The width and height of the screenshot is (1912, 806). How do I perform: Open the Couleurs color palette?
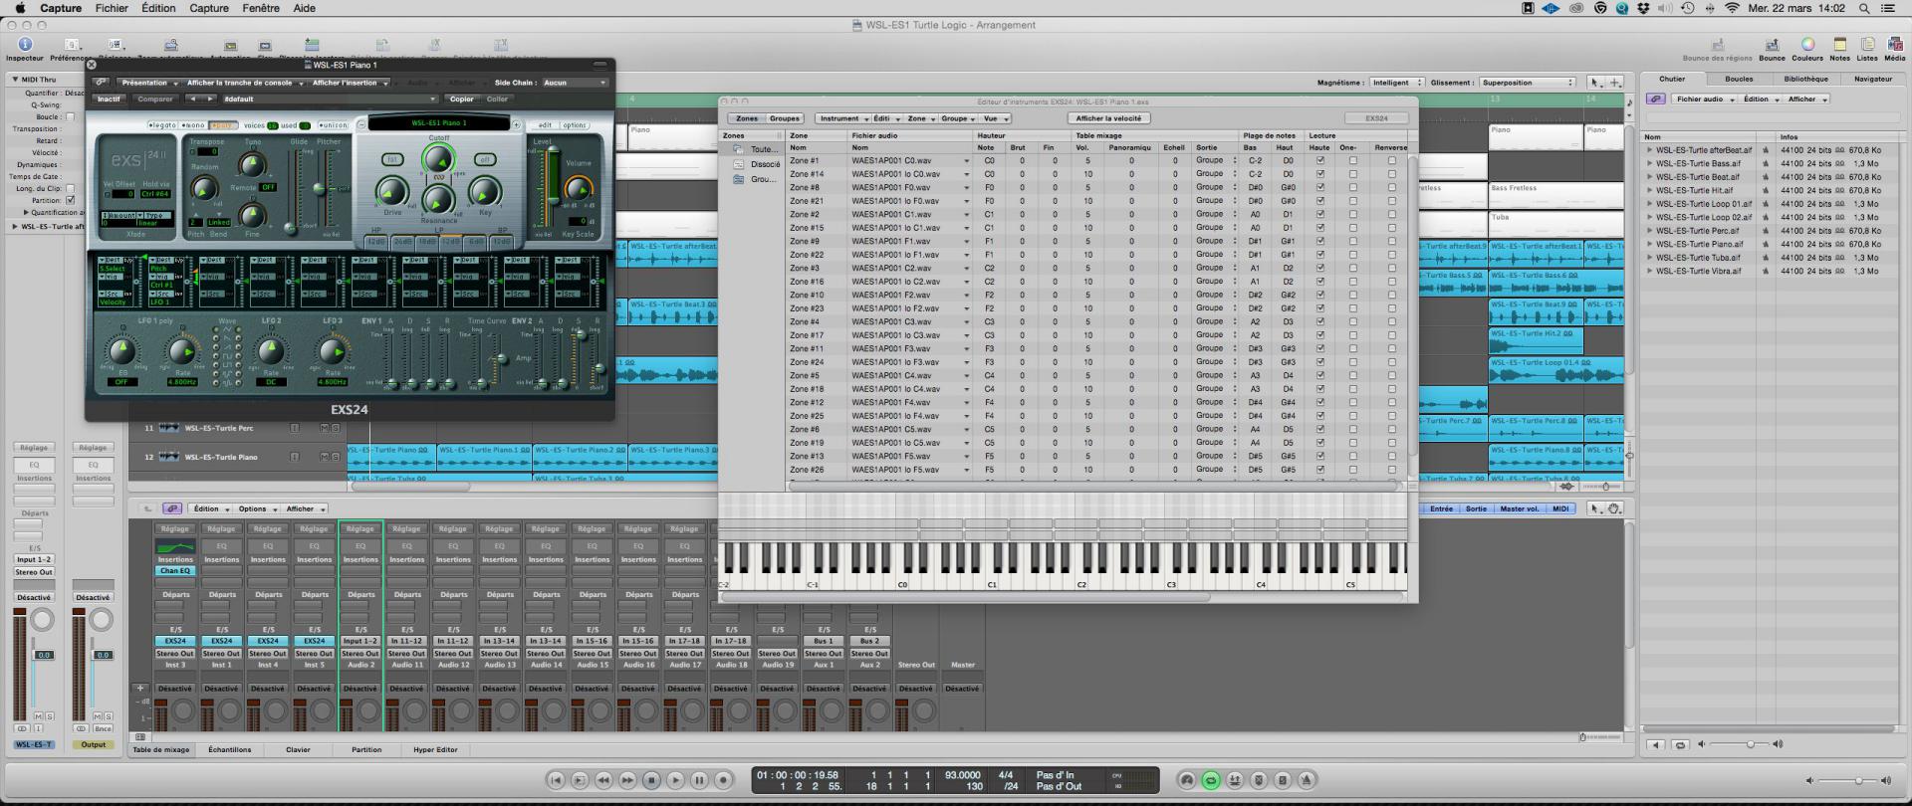tap(1807, 45)
